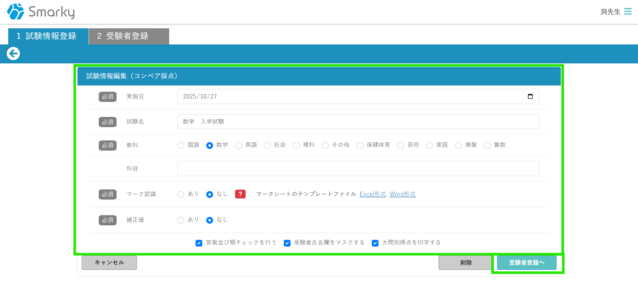Download the Excel形式 template
The width and height of the screenshot is (638, 295).
coord(373,194)
